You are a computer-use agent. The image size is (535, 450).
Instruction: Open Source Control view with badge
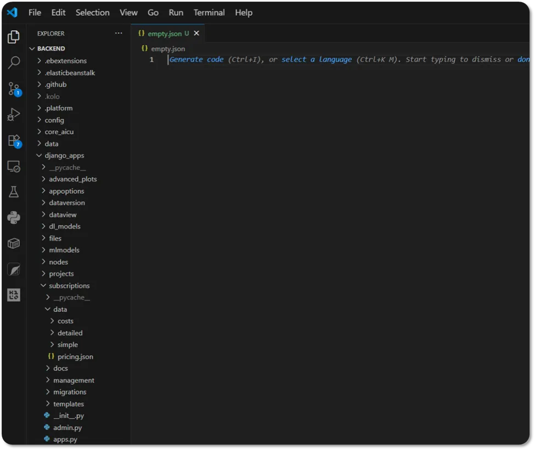[14, 89]
